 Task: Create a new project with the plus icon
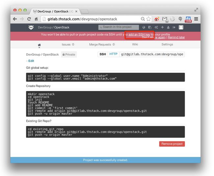pos(162,27)
